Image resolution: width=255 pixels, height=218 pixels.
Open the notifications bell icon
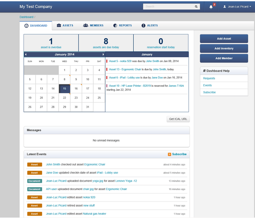tap(211, 7)
